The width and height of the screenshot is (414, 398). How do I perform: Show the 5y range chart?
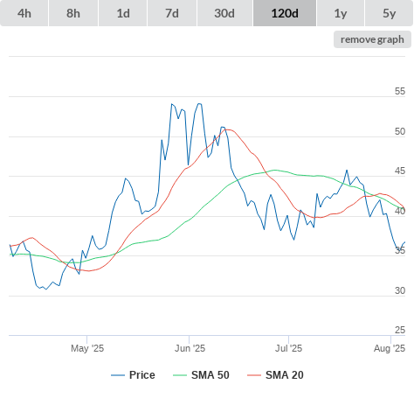pos(389,13)
